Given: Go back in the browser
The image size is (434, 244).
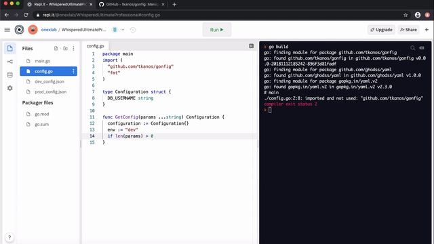Looking at the screenshot, I should tap(7, 15).
